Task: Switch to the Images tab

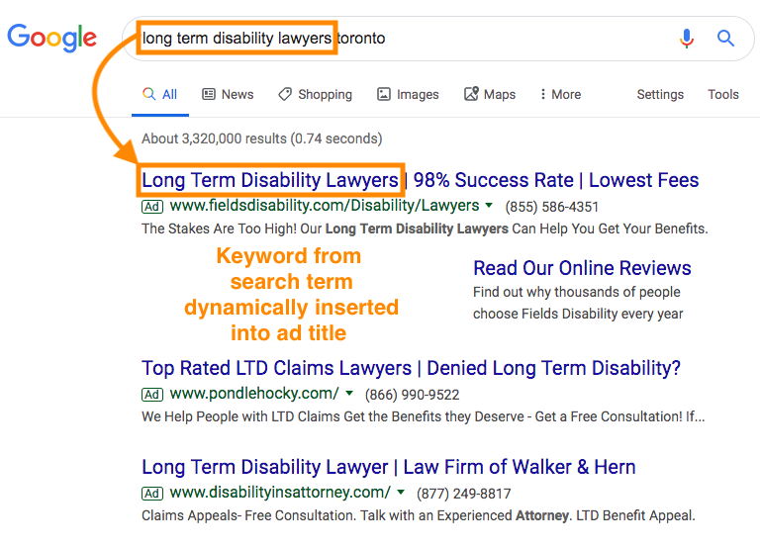Action: click(x=408, y=95)
